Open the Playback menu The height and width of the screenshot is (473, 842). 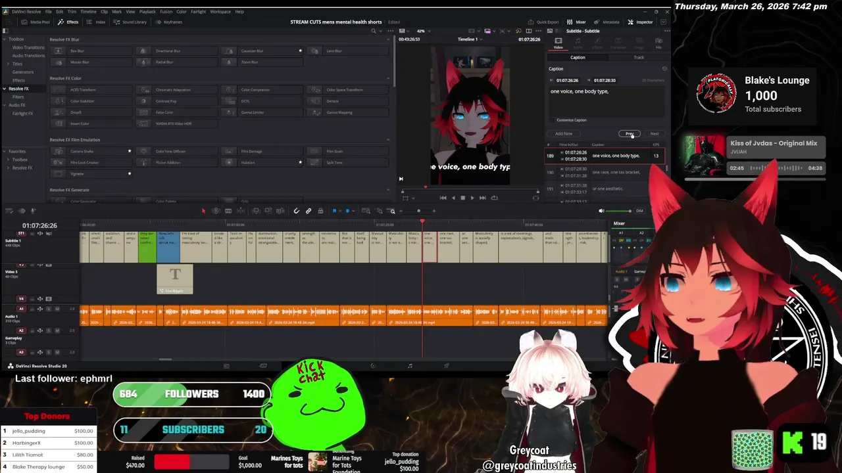pos(147,11)
